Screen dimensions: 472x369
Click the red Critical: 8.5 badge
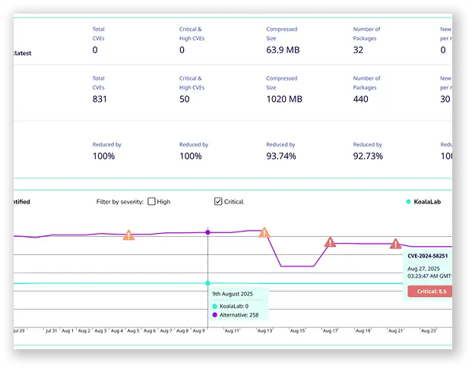tap(429, 291)
